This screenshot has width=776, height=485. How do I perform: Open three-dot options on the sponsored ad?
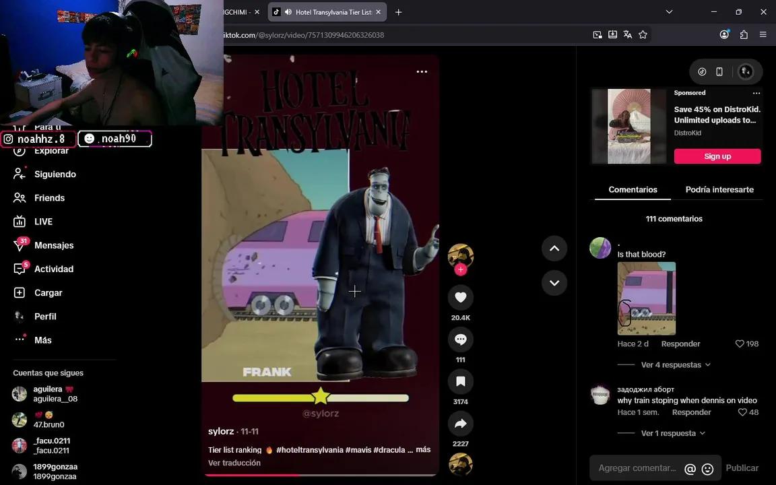coord(756,93)
